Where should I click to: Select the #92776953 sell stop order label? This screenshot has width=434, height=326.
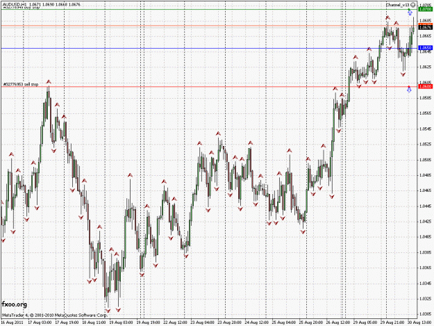21,84
